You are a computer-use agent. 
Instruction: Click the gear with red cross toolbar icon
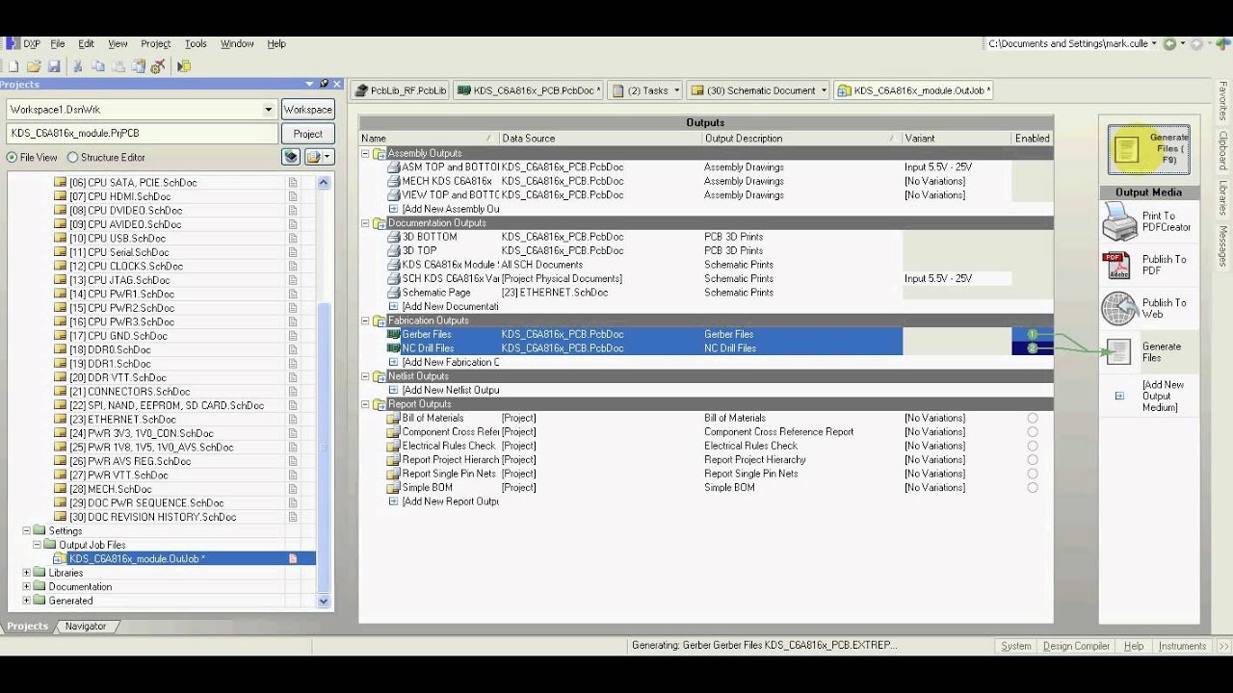point(157,66)
